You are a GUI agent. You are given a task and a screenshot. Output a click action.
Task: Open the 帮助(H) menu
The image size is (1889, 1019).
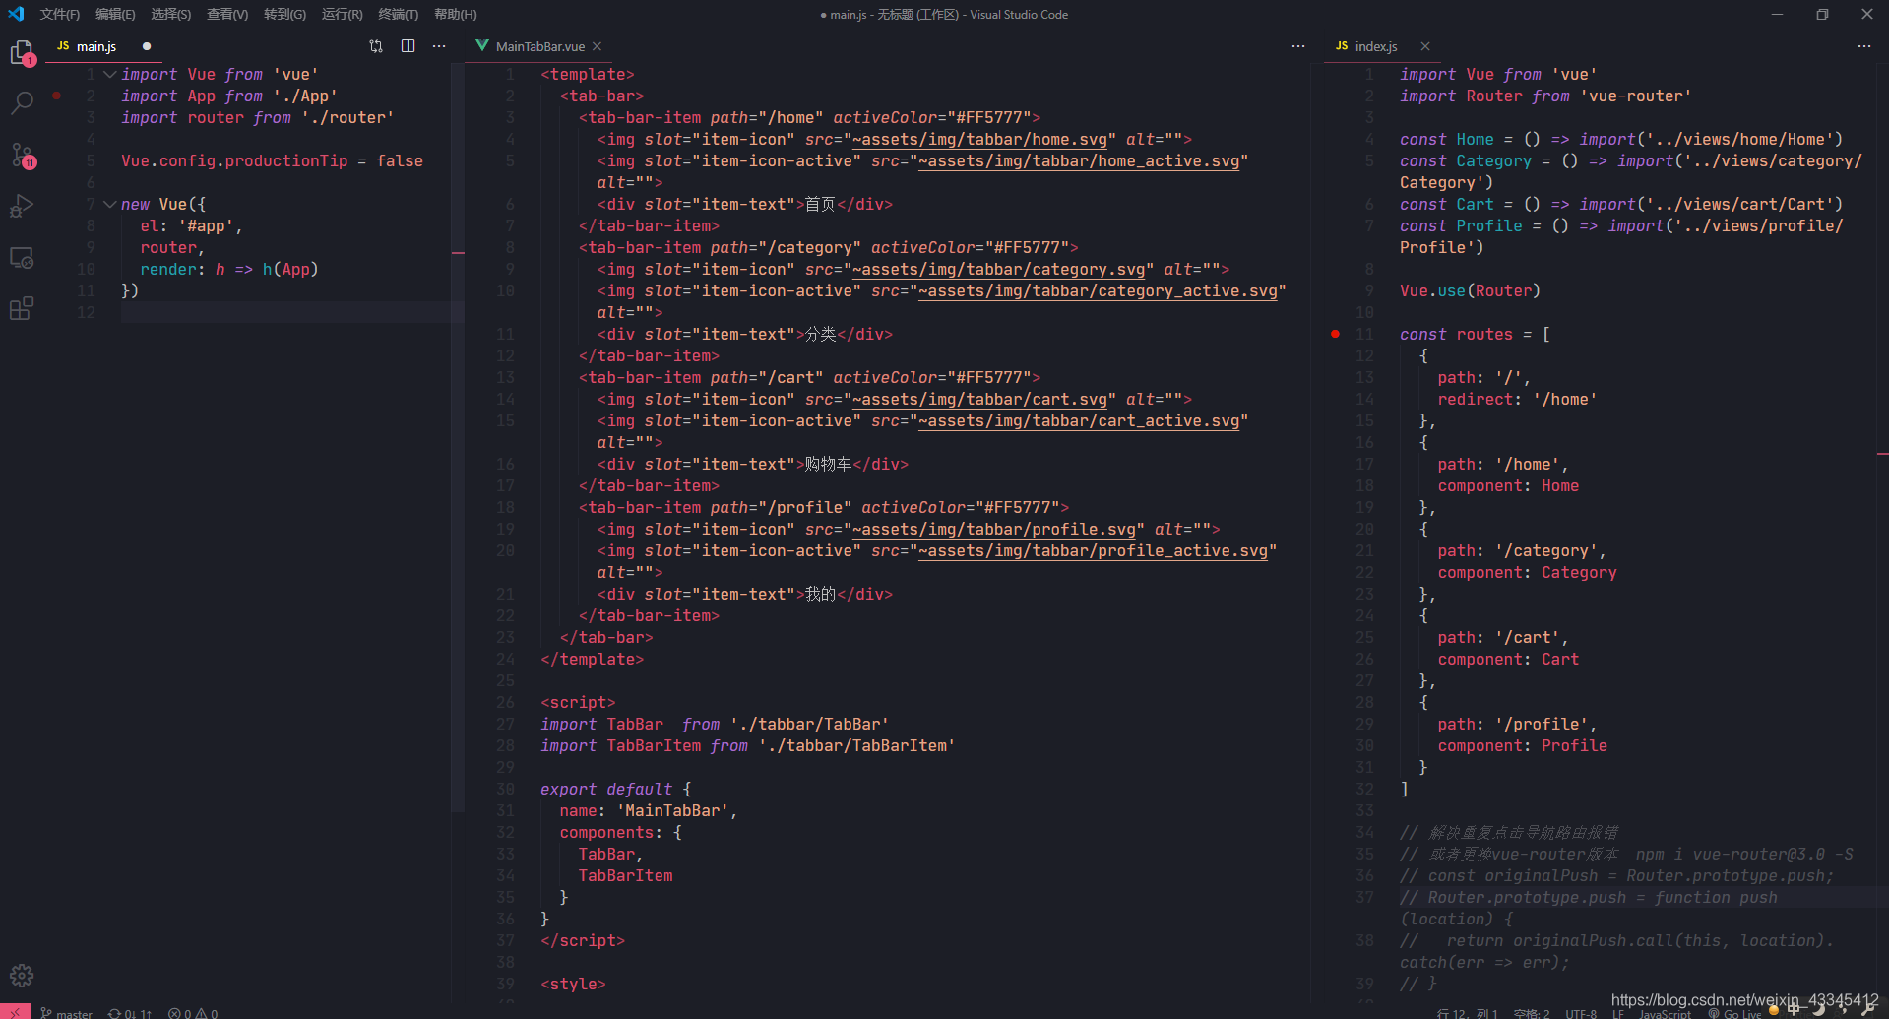pyautogui.click(x=456, y=14)
